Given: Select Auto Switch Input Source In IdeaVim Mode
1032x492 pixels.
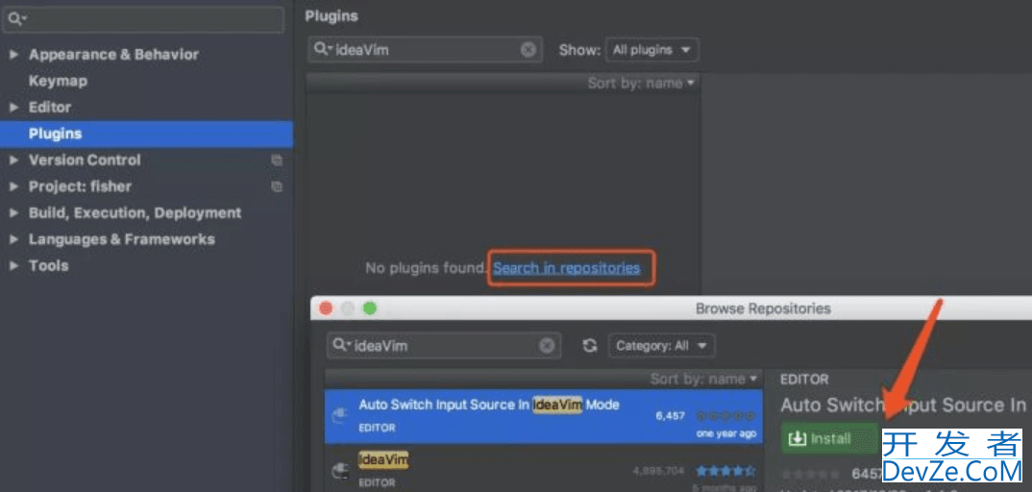Looking at the screenshot, I should [x=544, y=416].
